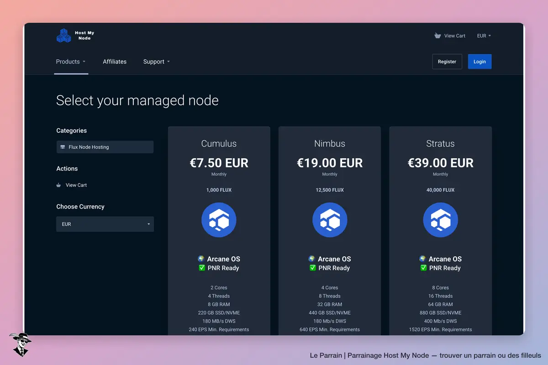Screen dimensions: 548x365
Task: Click the globe emoji on Nimbus card
Action: click(x=312, y=259)
